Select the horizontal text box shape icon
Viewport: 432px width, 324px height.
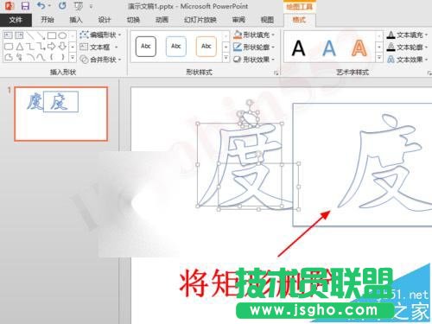click(x=9, y=35)
